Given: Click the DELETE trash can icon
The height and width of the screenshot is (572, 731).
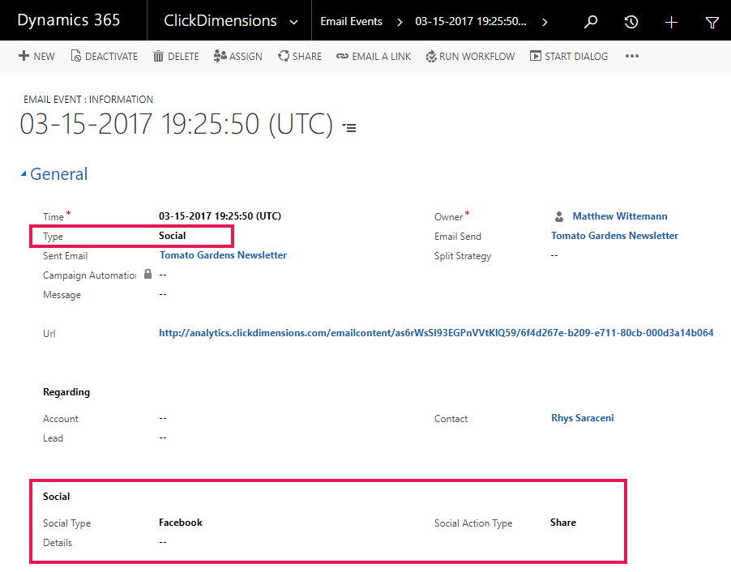Looking at the screenshot, I should [x=159, y=56].
